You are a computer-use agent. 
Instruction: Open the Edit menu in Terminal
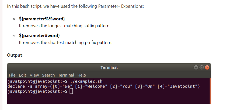(x=23, y=75)
